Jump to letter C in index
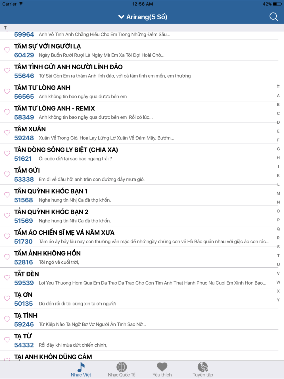The height and width of the screenshot is (379, 284). [x=278, y=113]
